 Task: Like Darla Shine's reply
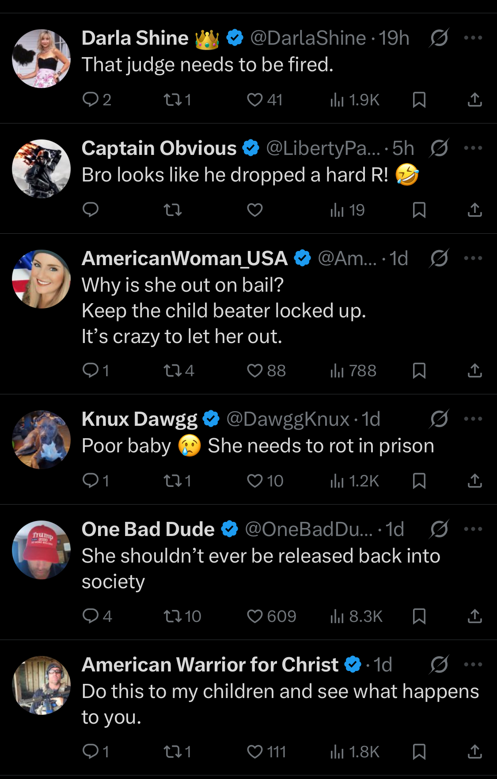(255, 100)
